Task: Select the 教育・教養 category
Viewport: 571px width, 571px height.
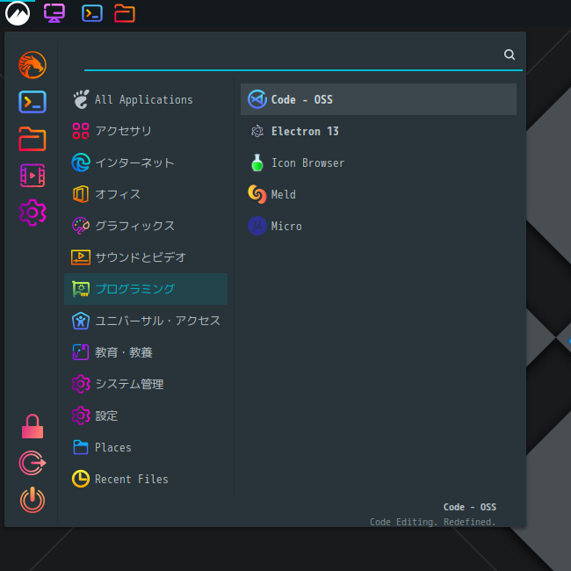Action: click(x=146, y=352)
